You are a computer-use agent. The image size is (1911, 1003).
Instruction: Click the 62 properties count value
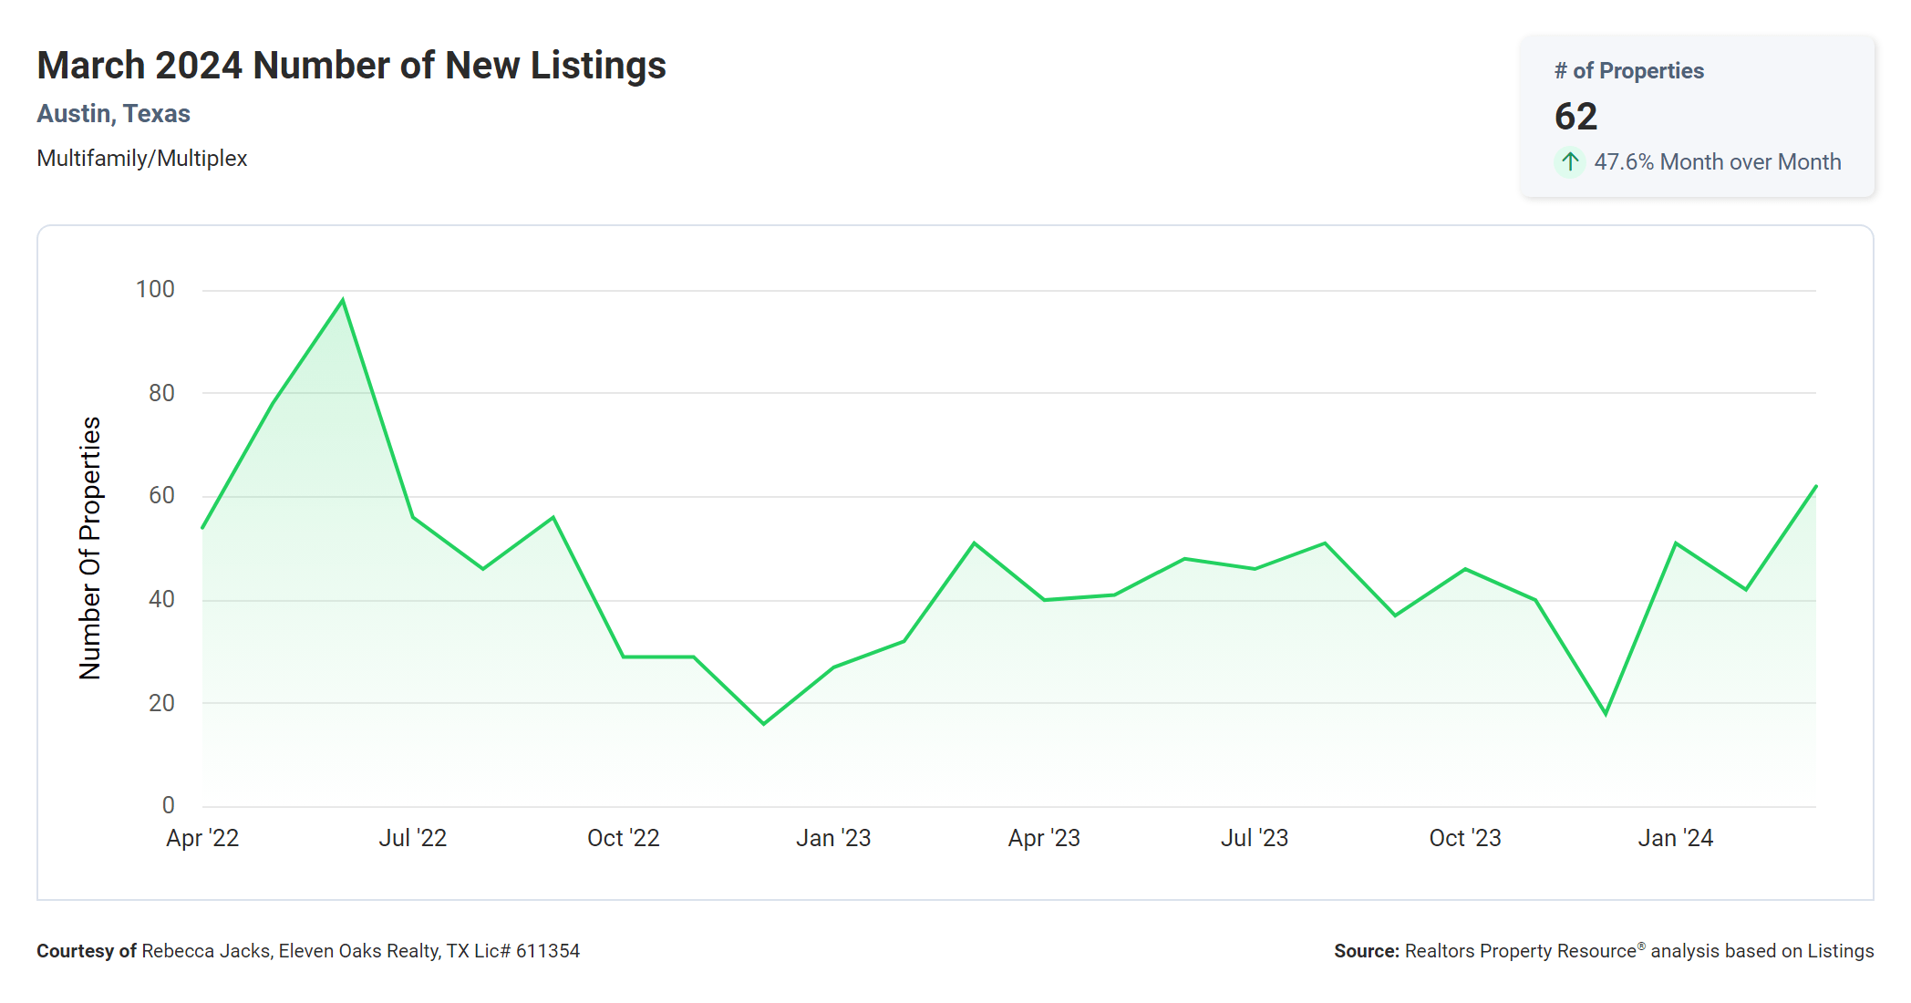point(1575,117)
